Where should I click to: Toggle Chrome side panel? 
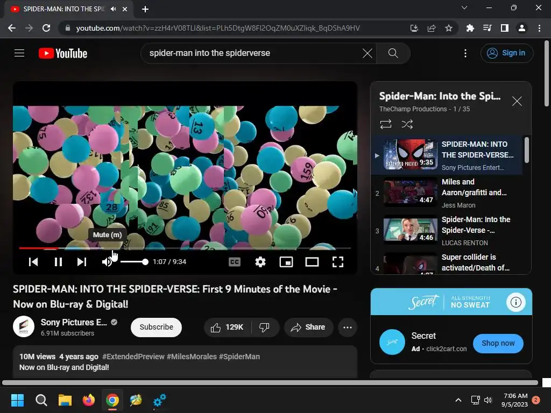[504, 28]
